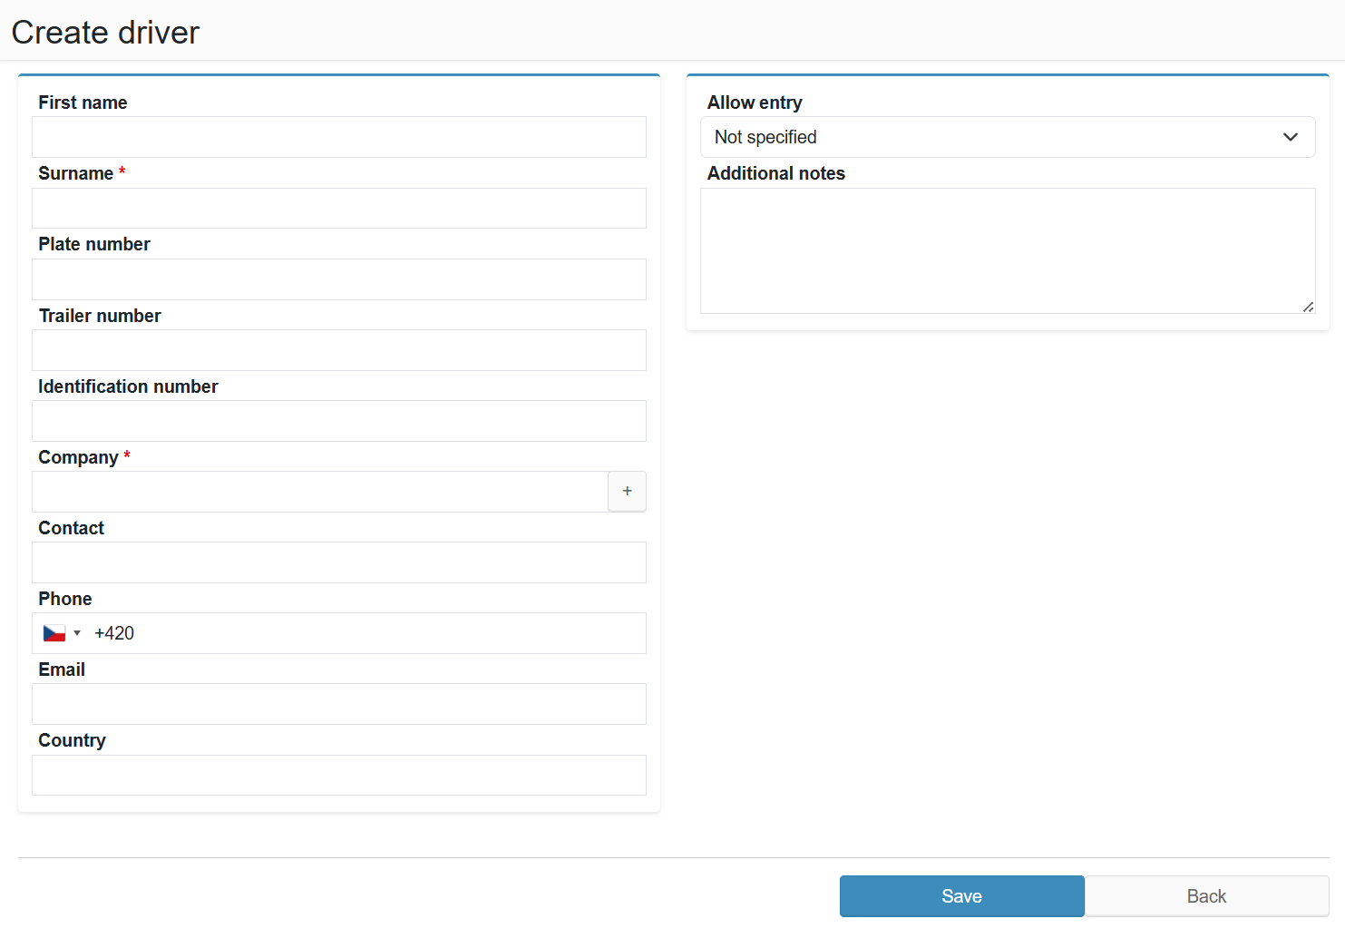This screenshot has height=948, width=1345.
Task: Focus the Email input field
Action: [338, 704]
